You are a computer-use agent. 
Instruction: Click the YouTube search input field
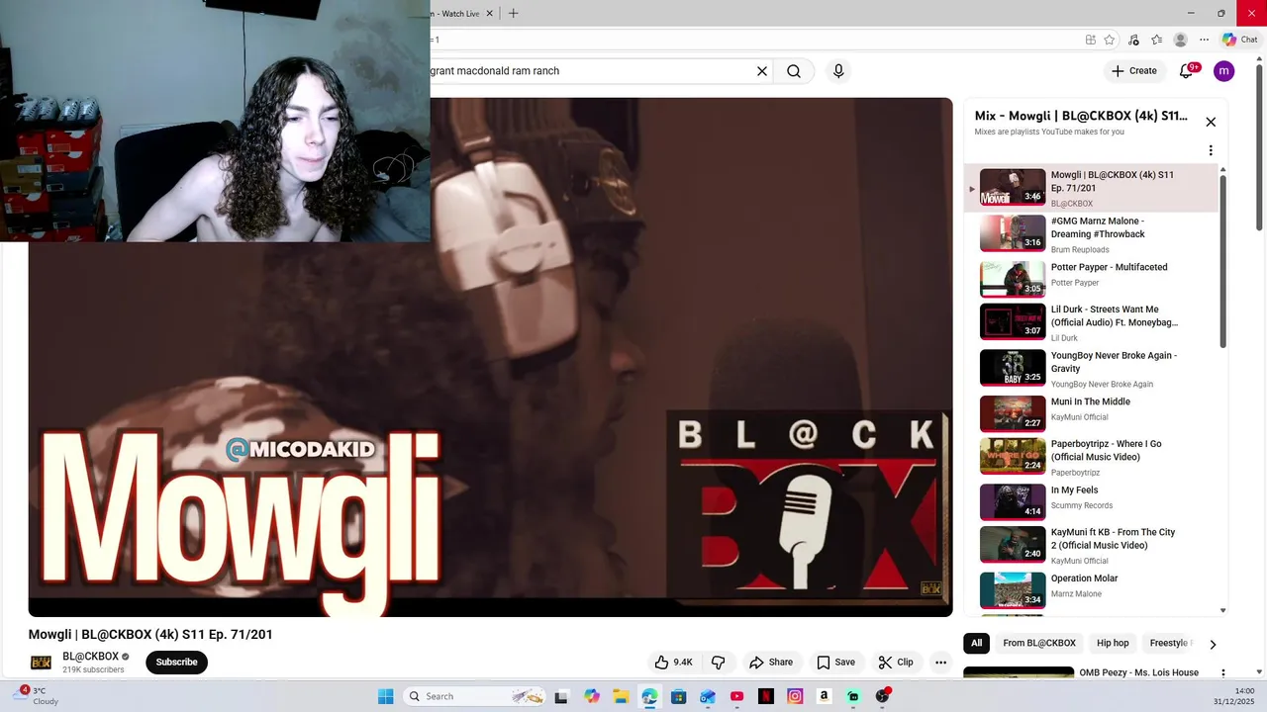click(591, 71)
